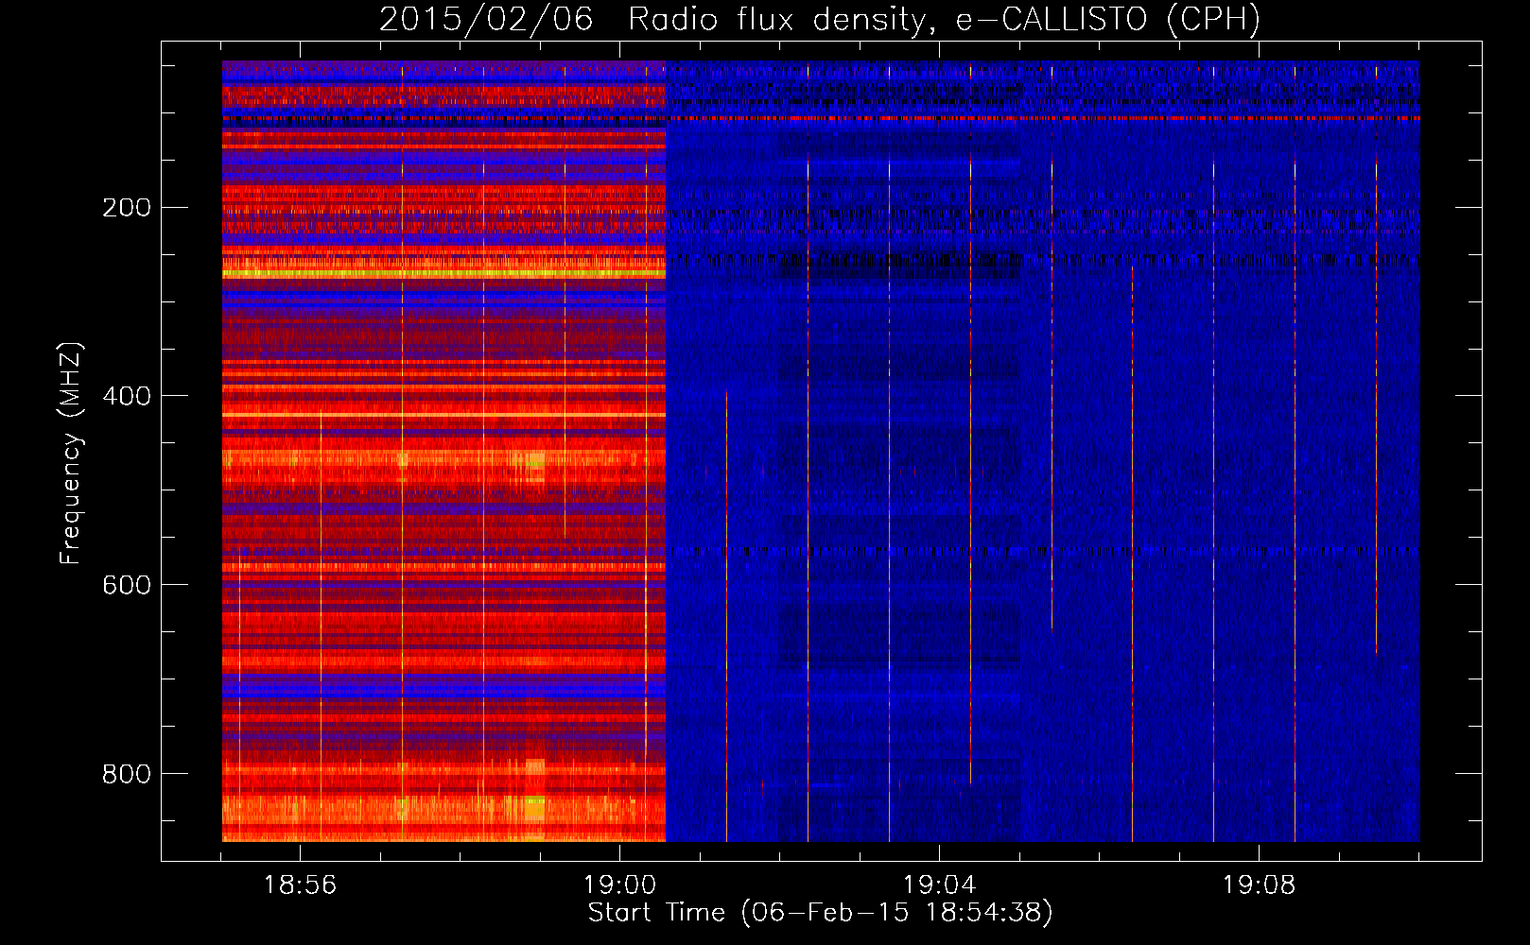Screen dimensions: 1530x945
Task: Click the bright yellow-green band near 270 MHz
Action: (x=443, y=273)
